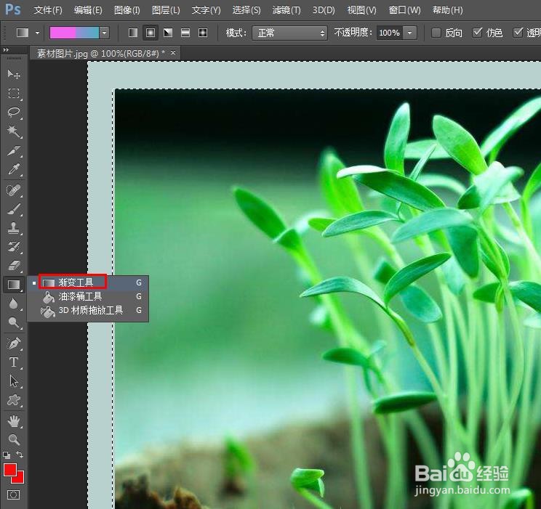The width and height of the screenshot is (541, 509).
Task: Select the Move tool
Action: [x=14, y=74]
